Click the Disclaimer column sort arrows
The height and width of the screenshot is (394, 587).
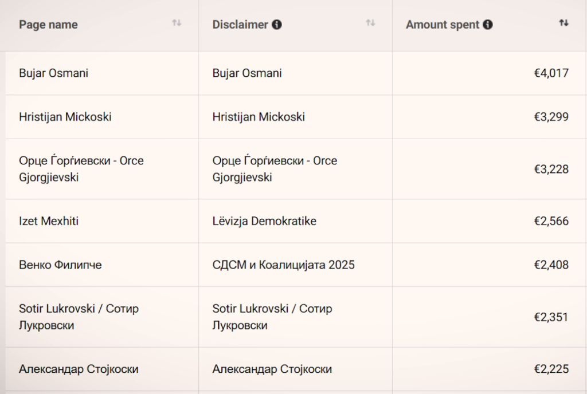click(370, 23)
